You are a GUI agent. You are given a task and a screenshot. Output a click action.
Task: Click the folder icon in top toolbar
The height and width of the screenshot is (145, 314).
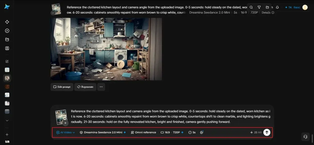tap(267, 7)
